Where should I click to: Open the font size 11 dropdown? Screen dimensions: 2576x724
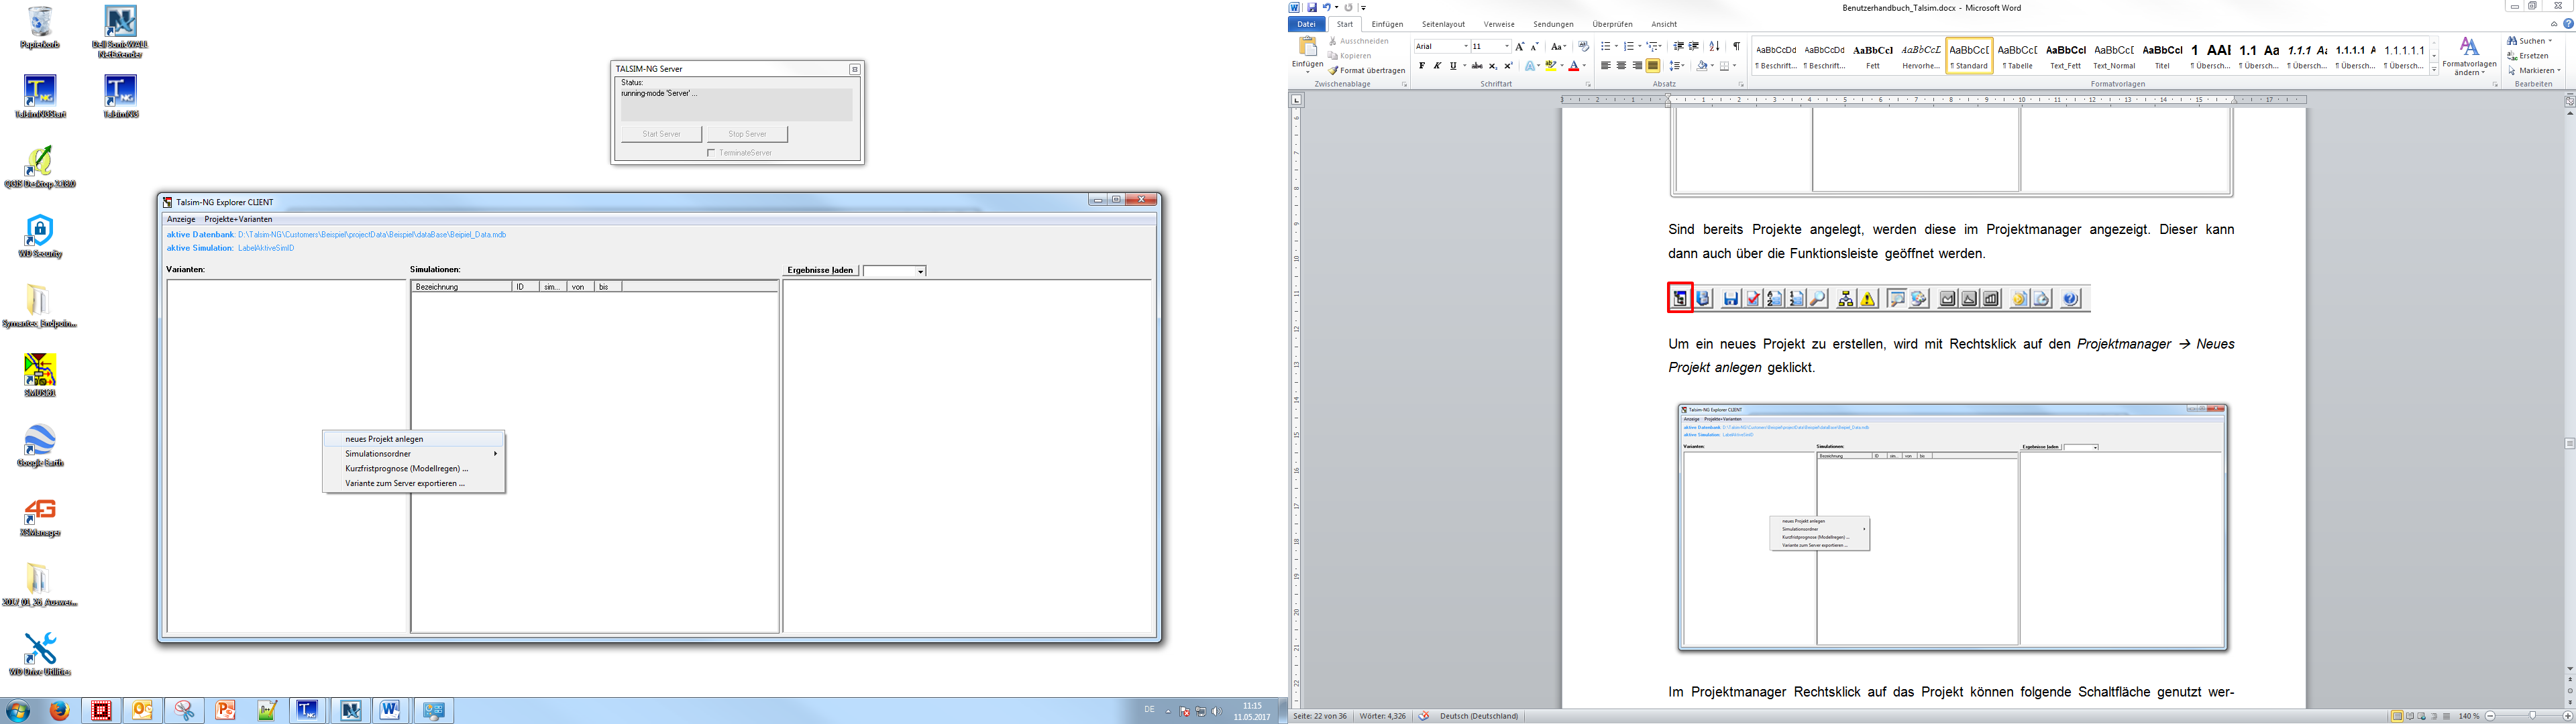(x=1507, y=46)
